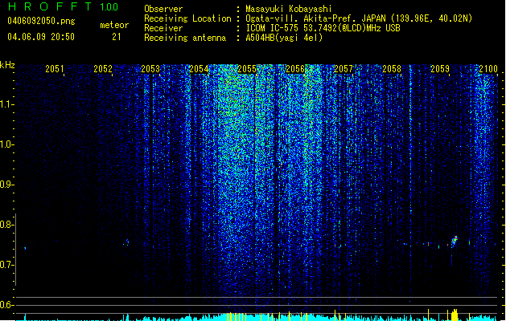The height and width of the screenshot is (321, 506).
Task: Click the kHz axis unit label
Action: point(7,65)
